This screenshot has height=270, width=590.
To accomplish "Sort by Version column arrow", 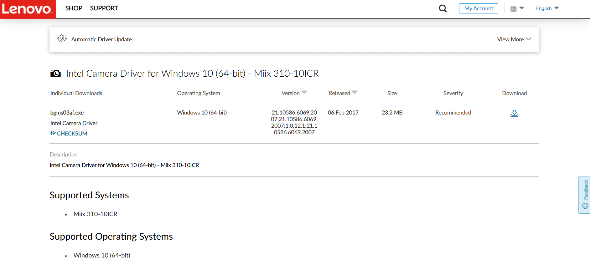I will [304, 92].
